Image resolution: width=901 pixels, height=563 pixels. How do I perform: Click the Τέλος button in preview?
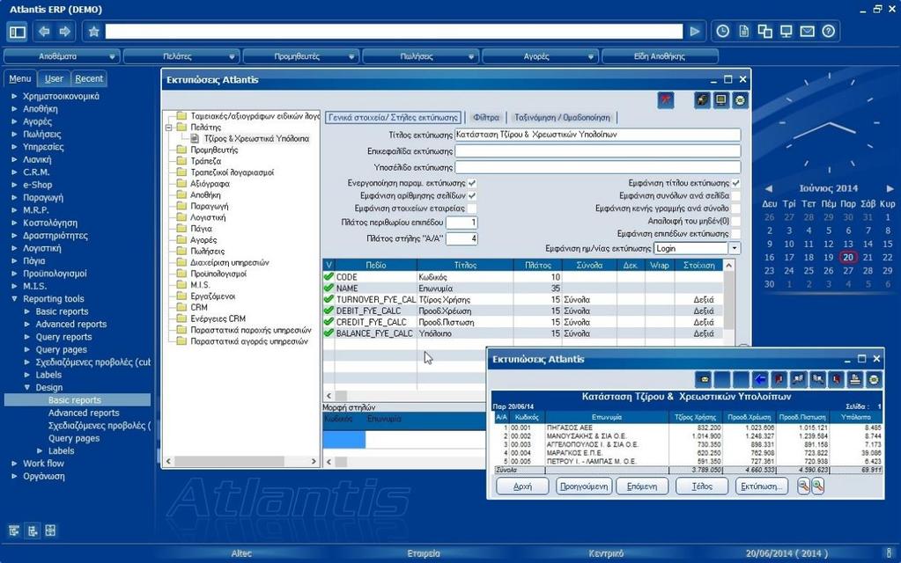click(x=702, y=486)
